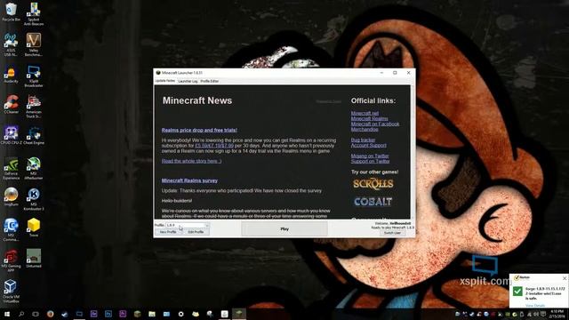Select American Truck Simulator desktop icon
This screenshot has width=569, height=320.
pos(34,107)
